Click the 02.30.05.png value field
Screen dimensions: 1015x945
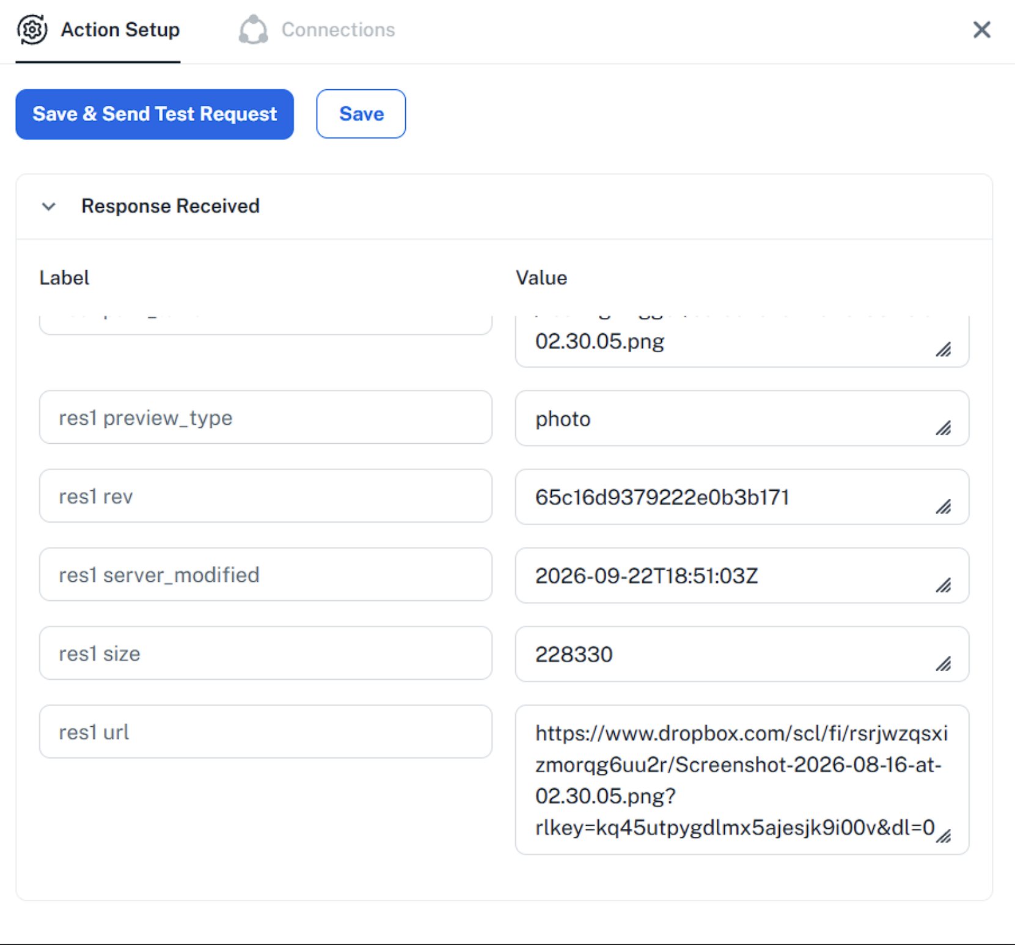coord(742,341)
